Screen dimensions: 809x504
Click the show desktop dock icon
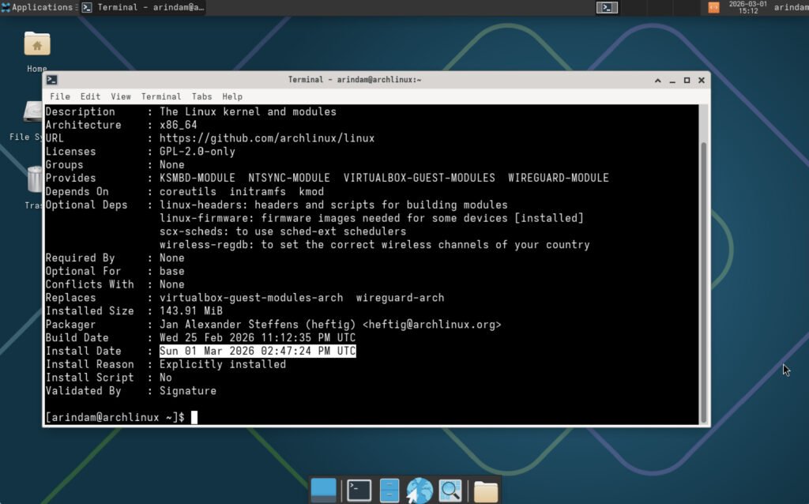[323, 489]
